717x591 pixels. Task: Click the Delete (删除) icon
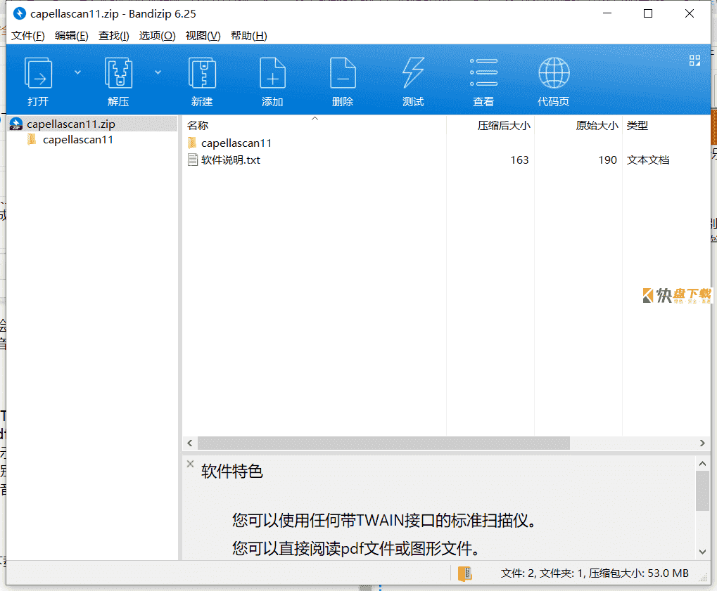point(343,72)
